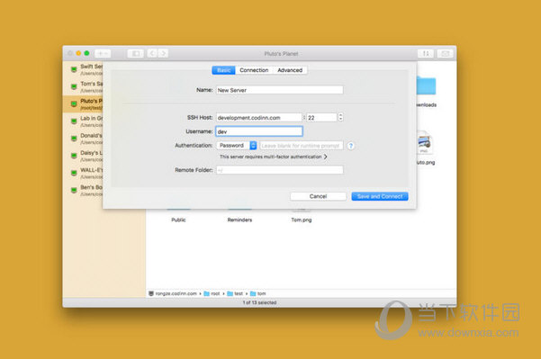The image size is (541, 359).
Task: Choose WALL-E's server entry in sidebar
Action: coord(83,173)
